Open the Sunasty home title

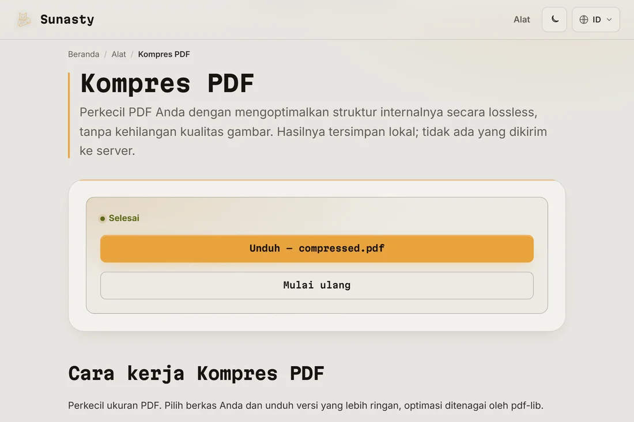tap(67, 20)
